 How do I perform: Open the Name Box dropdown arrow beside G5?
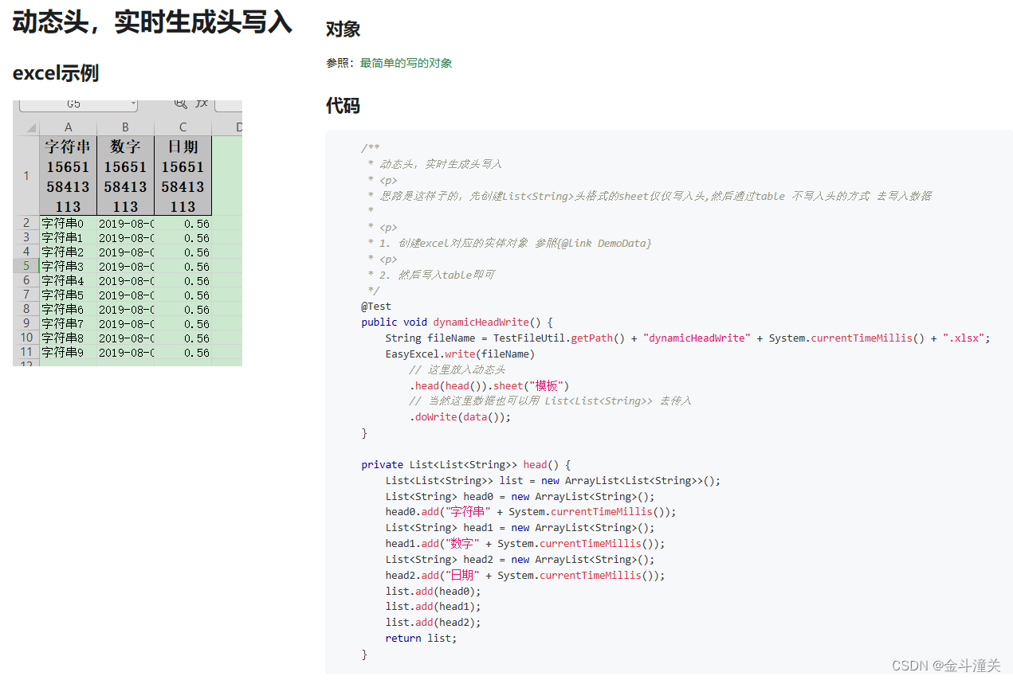[x=133, y=104]
